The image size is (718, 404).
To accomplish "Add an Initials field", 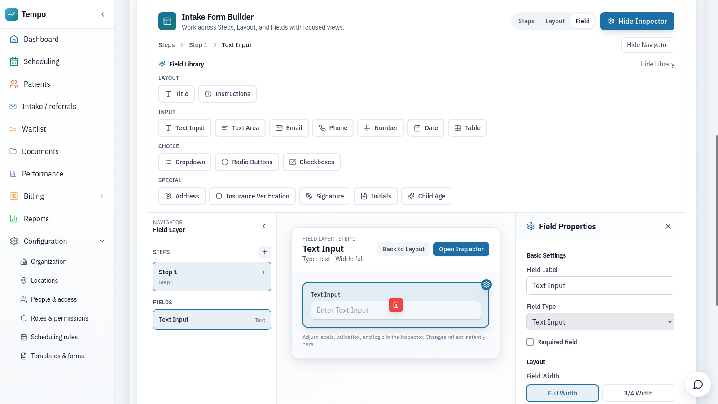I will tap(376, 196).
